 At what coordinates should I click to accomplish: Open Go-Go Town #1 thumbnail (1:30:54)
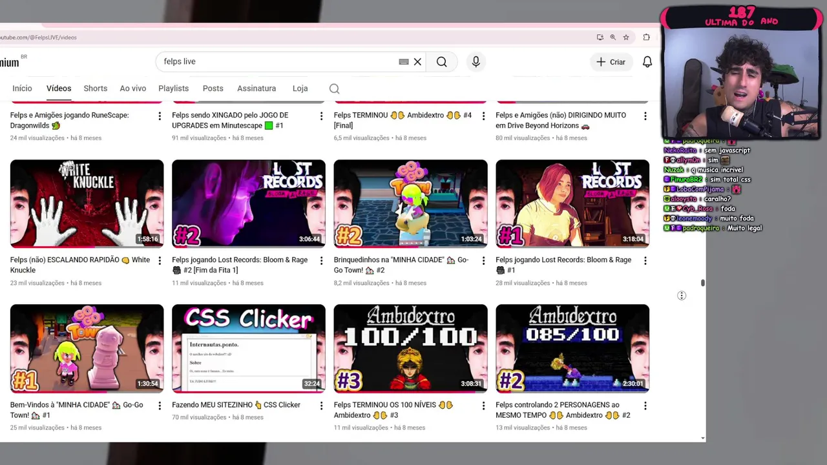(87, 348)
